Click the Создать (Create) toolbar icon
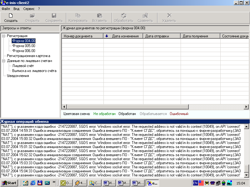This screenshot has width=250, height=187. 11,16
